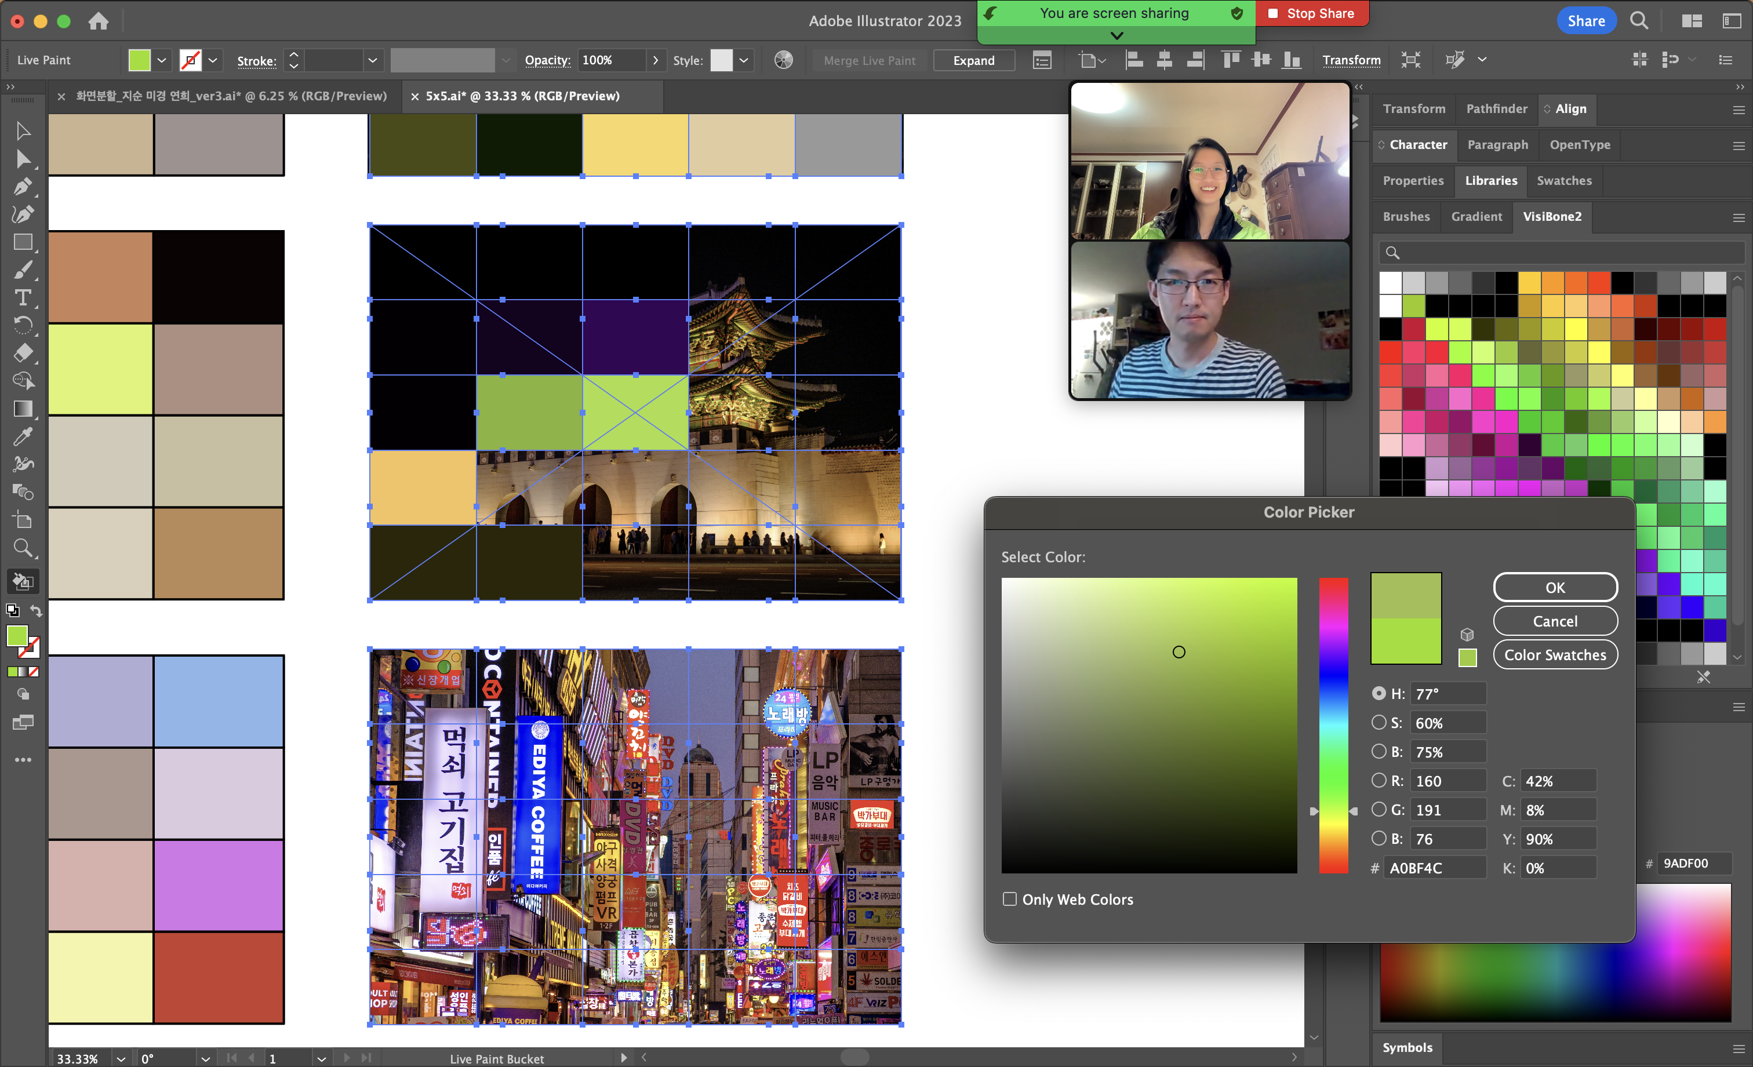The image size is (1753, 1067).
Task: Select the Rectangle tool
Action: click(x=22, y=243)
